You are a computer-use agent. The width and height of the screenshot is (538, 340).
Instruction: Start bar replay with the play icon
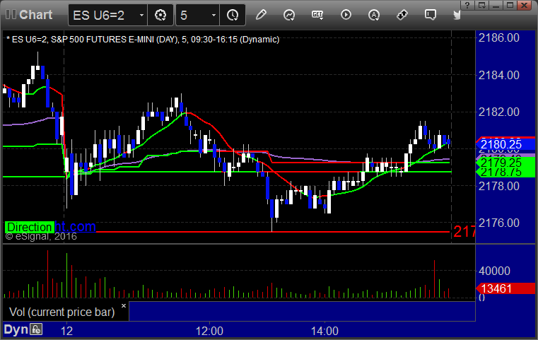pyautogui.click(x=346, y=15)
